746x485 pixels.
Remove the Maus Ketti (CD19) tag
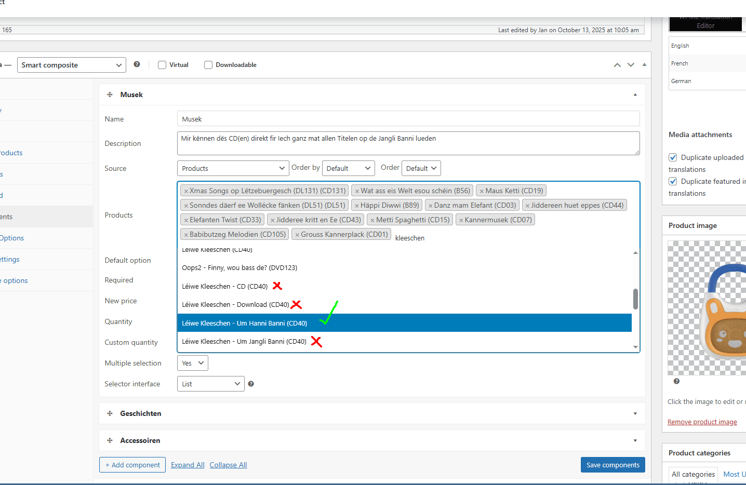click(x=482, y=191)
